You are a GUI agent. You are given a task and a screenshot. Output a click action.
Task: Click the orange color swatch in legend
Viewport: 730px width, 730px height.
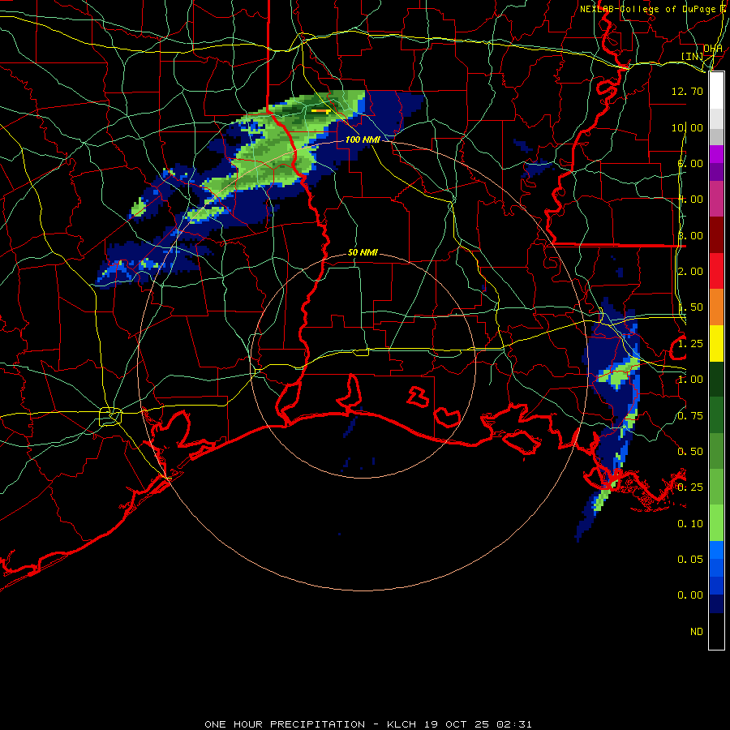coord(716,307)
